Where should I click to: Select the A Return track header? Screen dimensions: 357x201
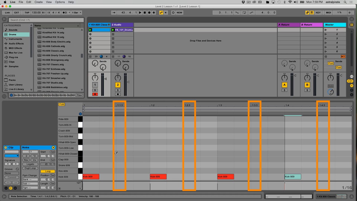coord(289,25)
